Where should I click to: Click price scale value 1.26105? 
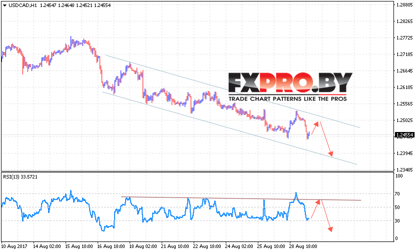coord(404,87)
